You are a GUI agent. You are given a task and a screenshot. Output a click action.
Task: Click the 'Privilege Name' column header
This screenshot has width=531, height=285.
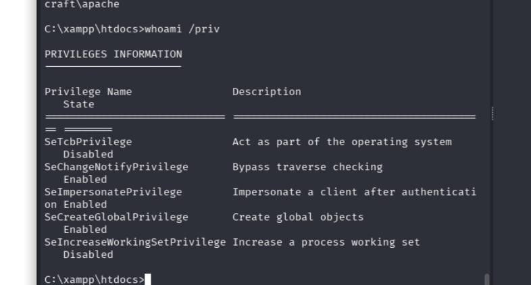point(88,92)
